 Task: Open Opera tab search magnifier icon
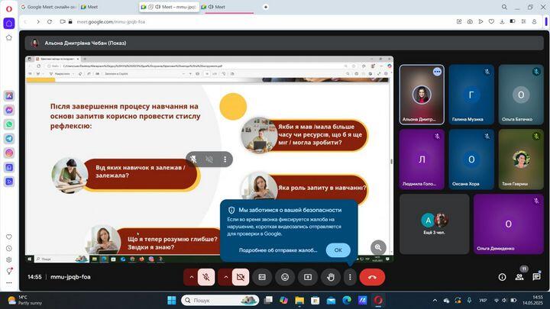[504, 7]
